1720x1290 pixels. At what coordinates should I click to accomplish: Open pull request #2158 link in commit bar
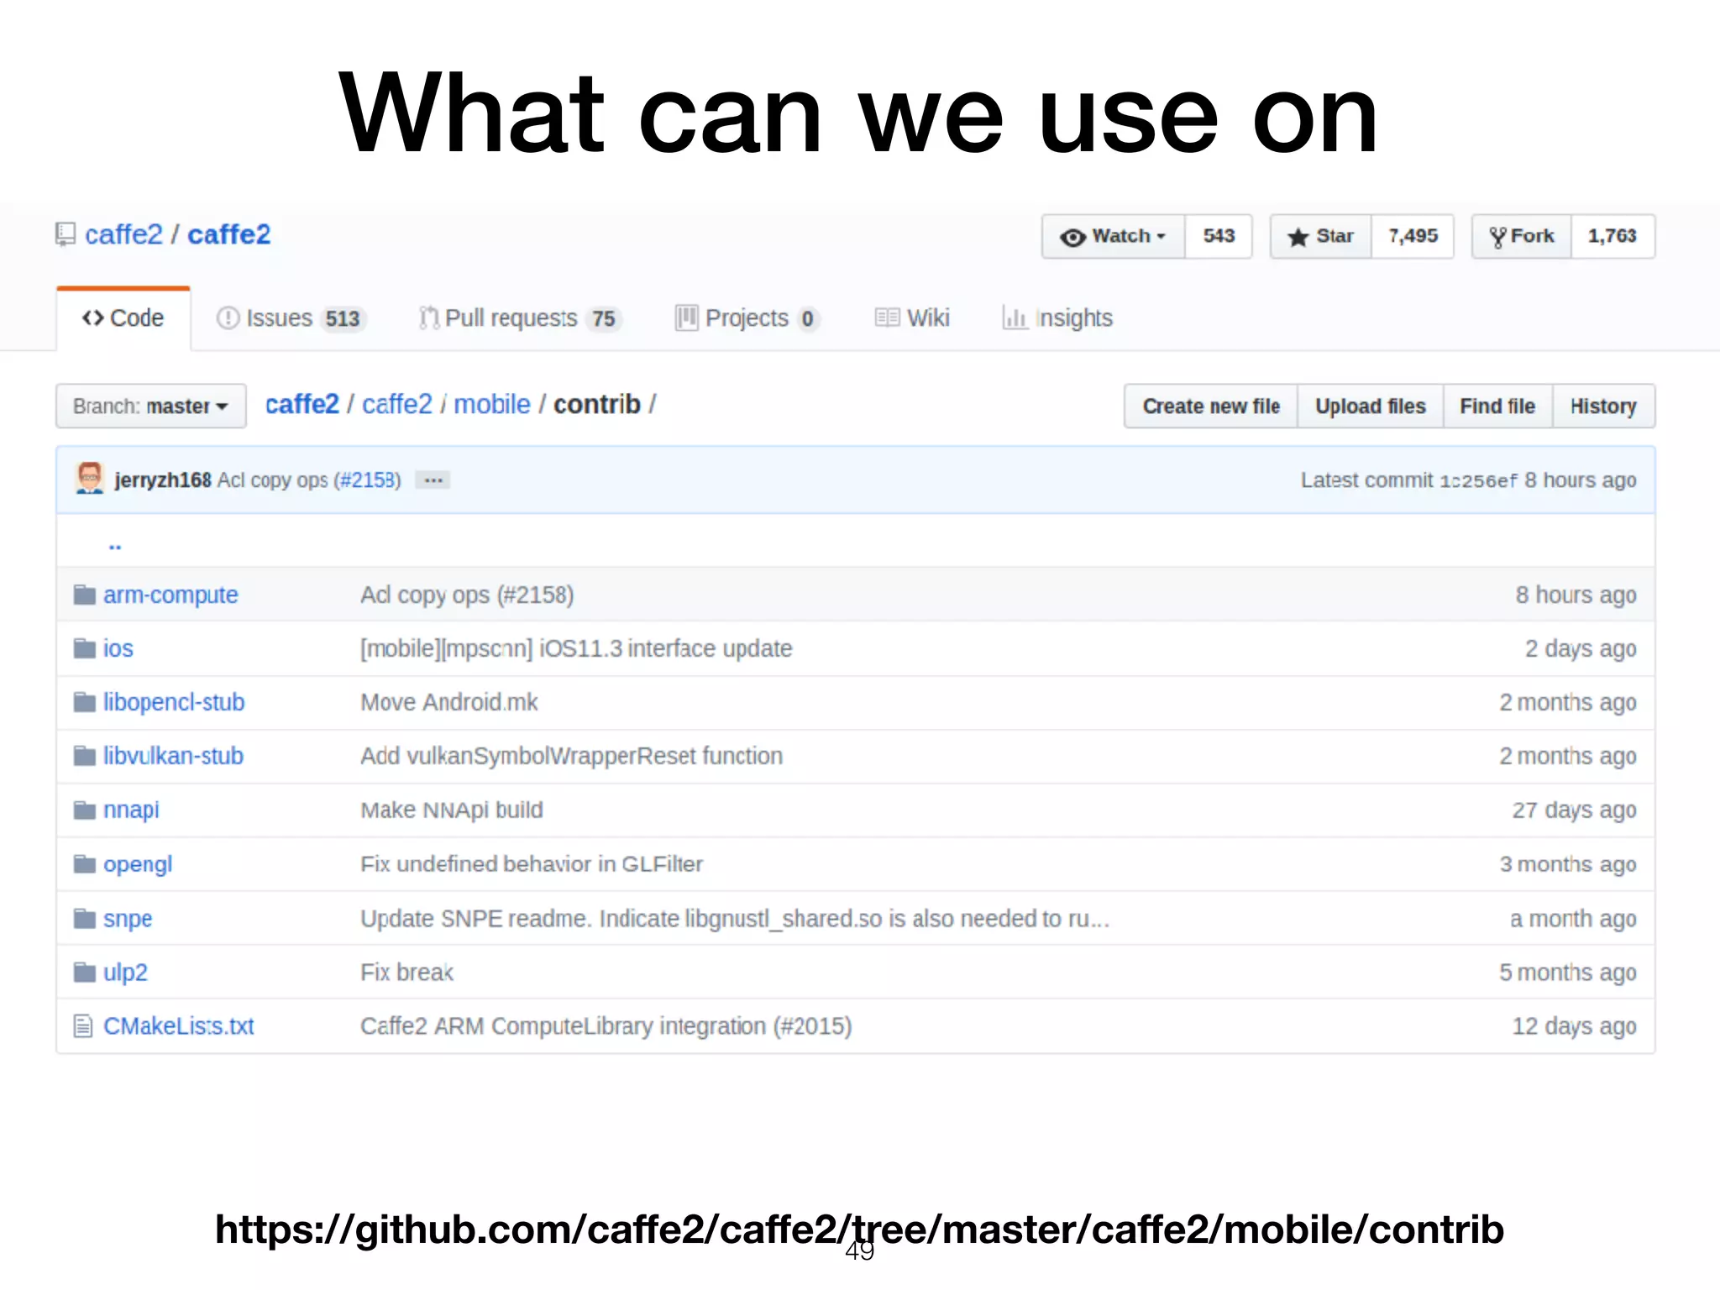point(366,480)
